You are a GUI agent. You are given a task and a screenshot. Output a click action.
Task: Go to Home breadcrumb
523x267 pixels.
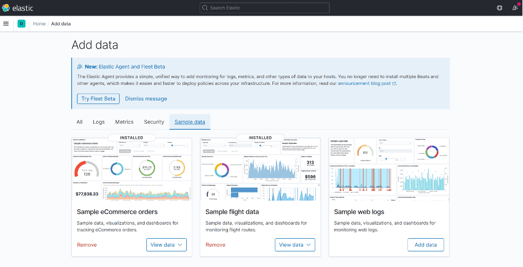39,24
